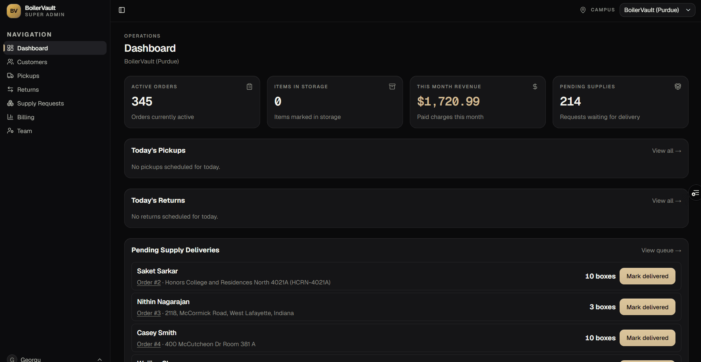Click the Casey Smith customer name
The width and height of the screenshot is (701, 362).
(x=157, y=333)
